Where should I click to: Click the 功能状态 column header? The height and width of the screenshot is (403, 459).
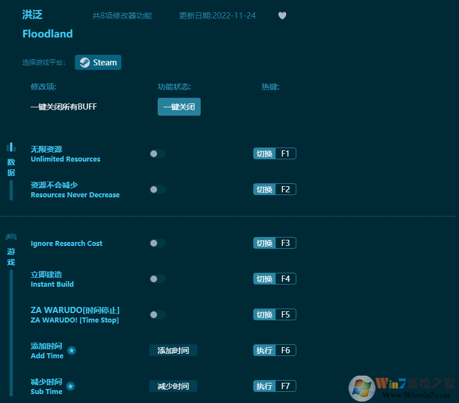[x=174, y=87]
